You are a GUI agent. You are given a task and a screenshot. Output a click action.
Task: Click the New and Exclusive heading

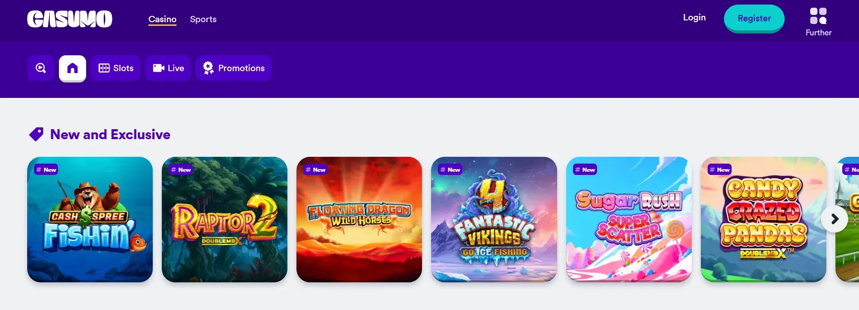pos(110,135)
